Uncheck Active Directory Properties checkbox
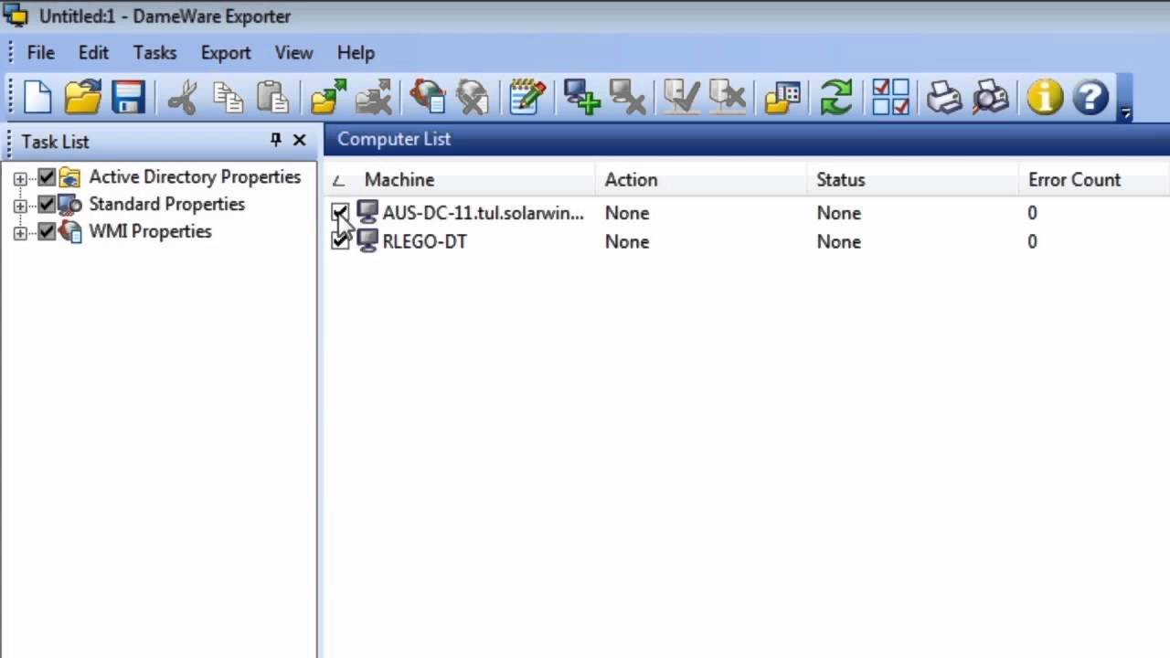The height and width of the screenshot is (658, 1170). pyautogui.click(x=47, y=177)
